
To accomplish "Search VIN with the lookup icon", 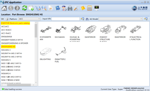I will 82,19.
